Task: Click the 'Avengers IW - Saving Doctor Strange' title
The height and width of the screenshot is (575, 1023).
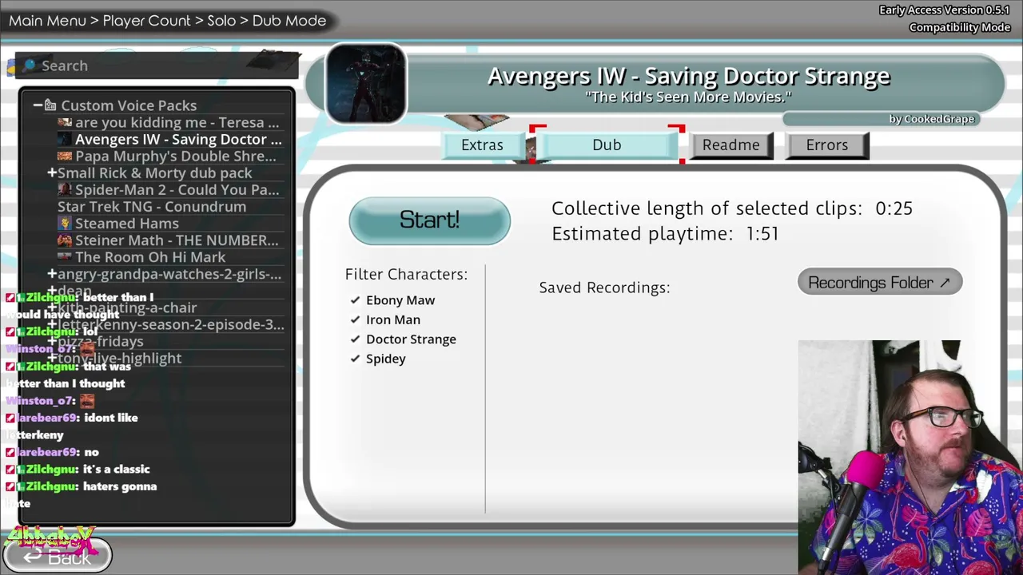Action: click(x=688, y=76)
